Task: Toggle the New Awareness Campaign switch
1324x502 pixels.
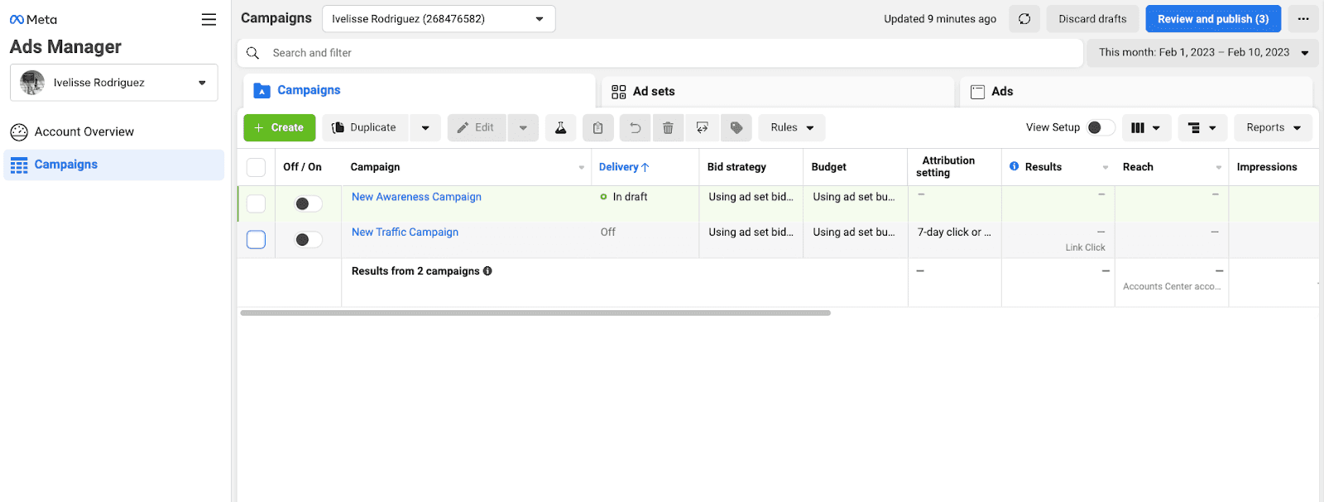Action: point(308,203)
